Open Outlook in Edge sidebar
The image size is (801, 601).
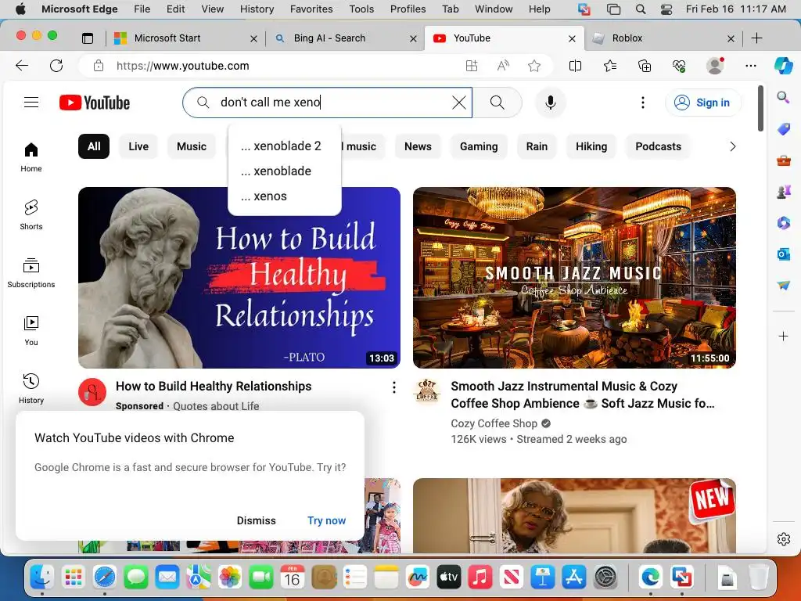tap(784, 254)
